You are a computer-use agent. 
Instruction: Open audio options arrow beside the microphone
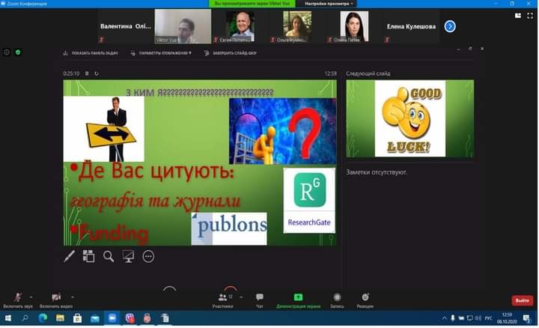[x=31, y=297]
